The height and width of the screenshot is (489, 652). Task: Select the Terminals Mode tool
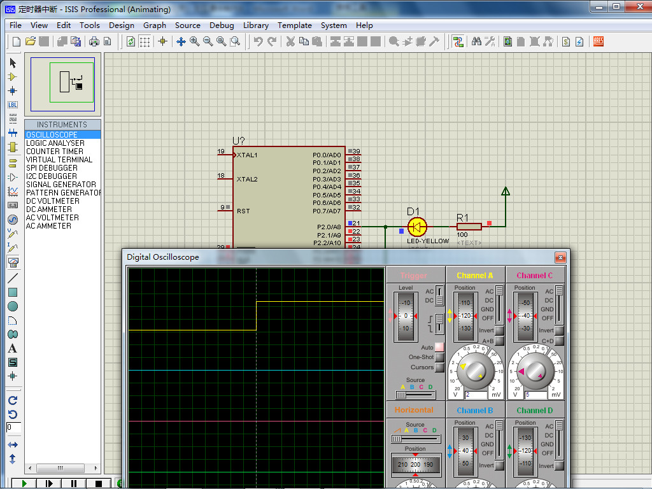[13, 163]
